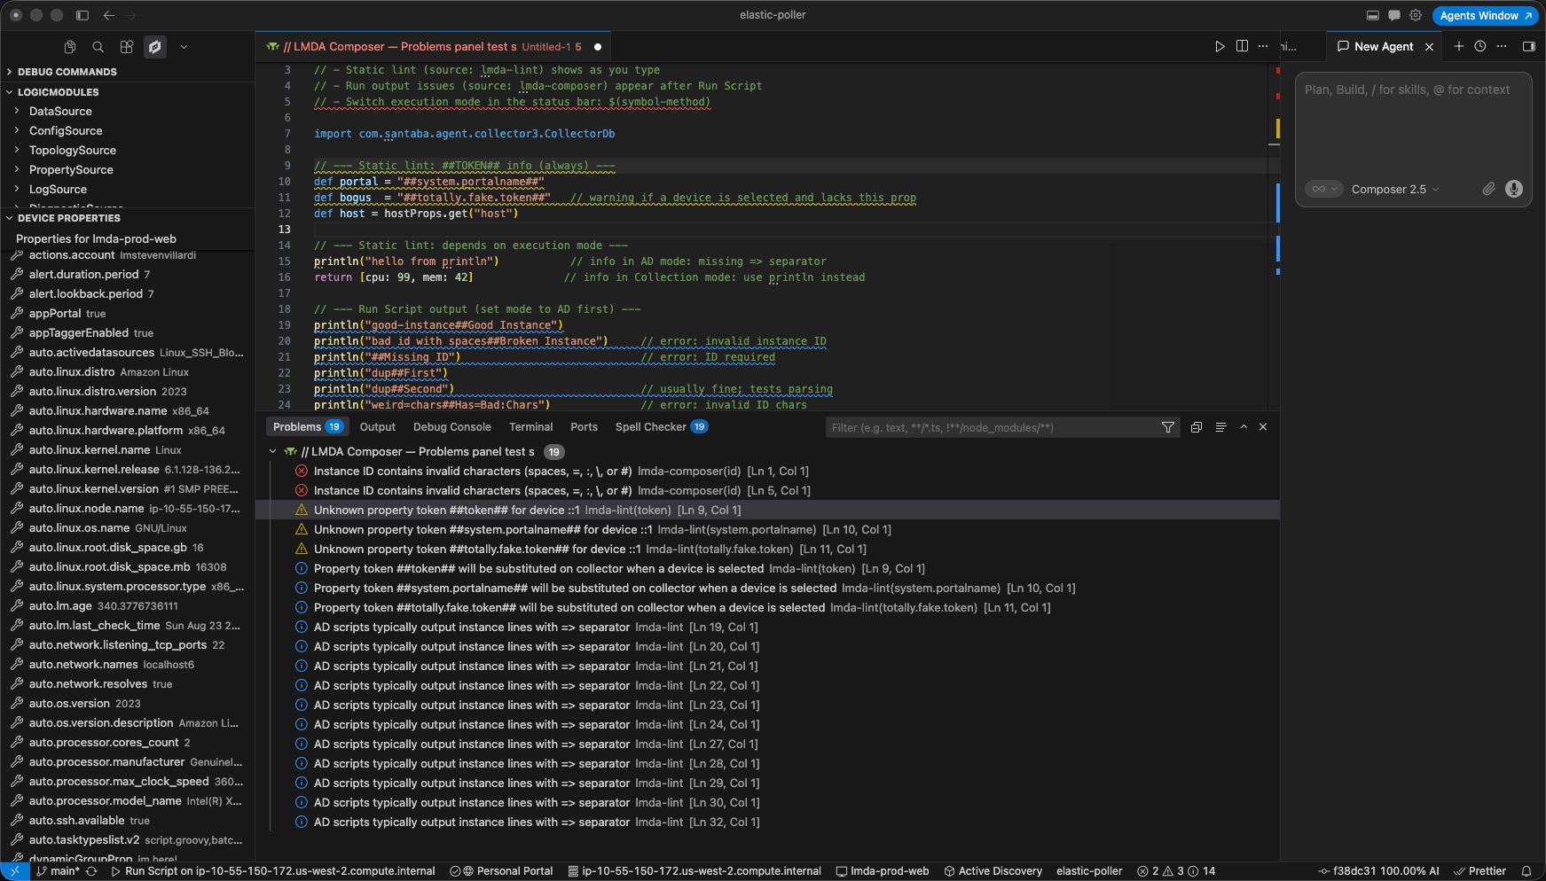Change the Active Discovery execution mode
The width and height of the screenshot is (1546, 881).
point(993,871)
